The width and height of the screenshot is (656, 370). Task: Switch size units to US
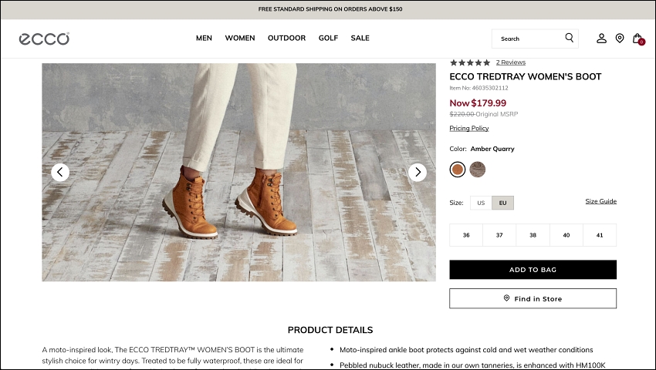click(x=481, y=203)
